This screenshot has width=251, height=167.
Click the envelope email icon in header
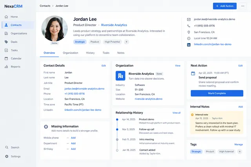(189, 19)
